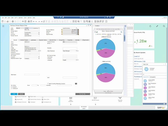Select the Inactive radio button
168x126 pixels.
tap(12, 87)
